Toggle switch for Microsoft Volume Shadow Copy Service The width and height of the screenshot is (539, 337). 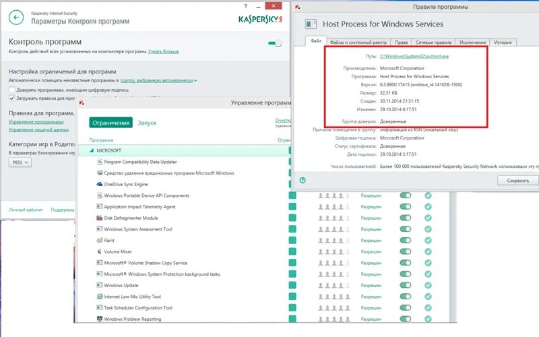(406, 263)
